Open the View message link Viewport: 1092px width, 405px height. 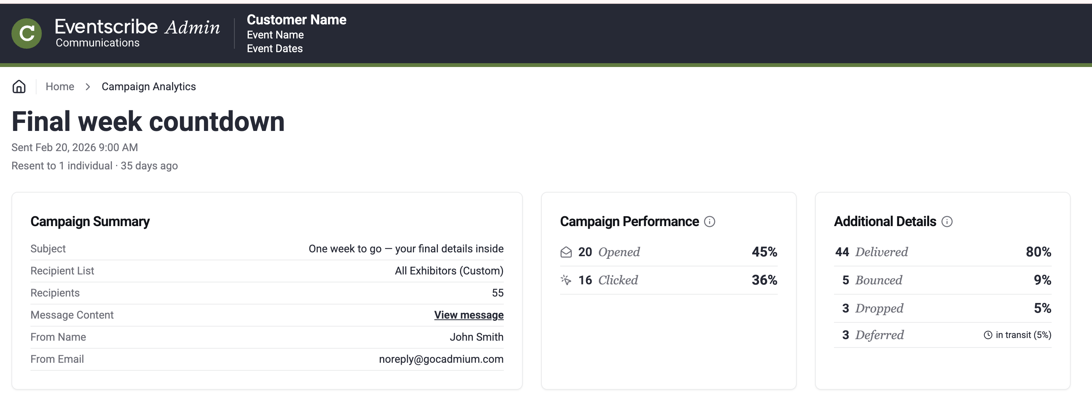pyautogui.click(x=469, y=315)
